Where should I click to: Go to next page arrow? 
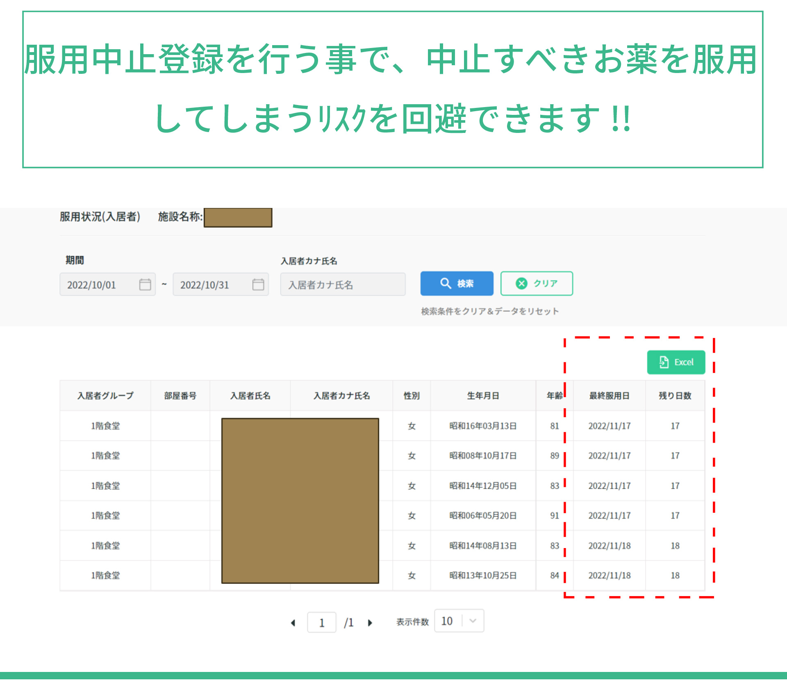370,623
